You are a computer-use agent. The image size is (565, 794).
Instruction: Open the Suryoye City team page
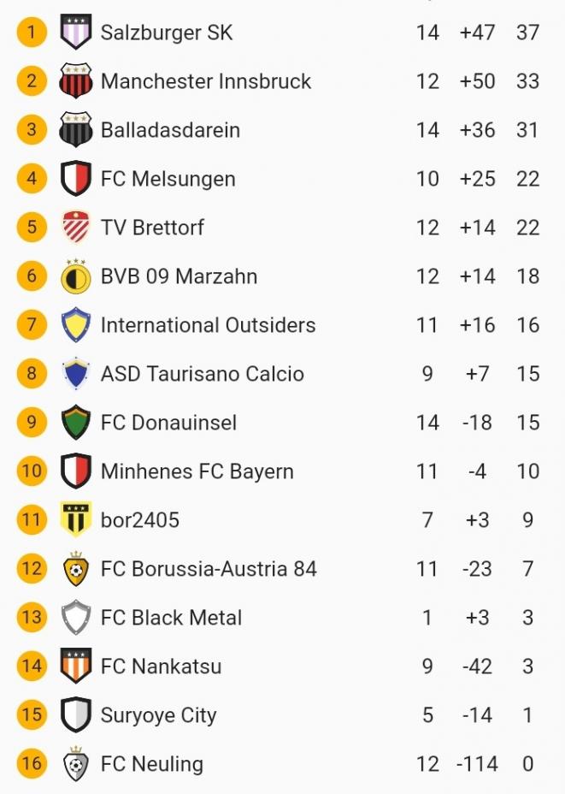point(158,715)
